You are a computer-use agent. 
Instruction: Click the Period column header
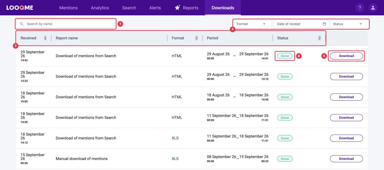click(x=212, y=38)
